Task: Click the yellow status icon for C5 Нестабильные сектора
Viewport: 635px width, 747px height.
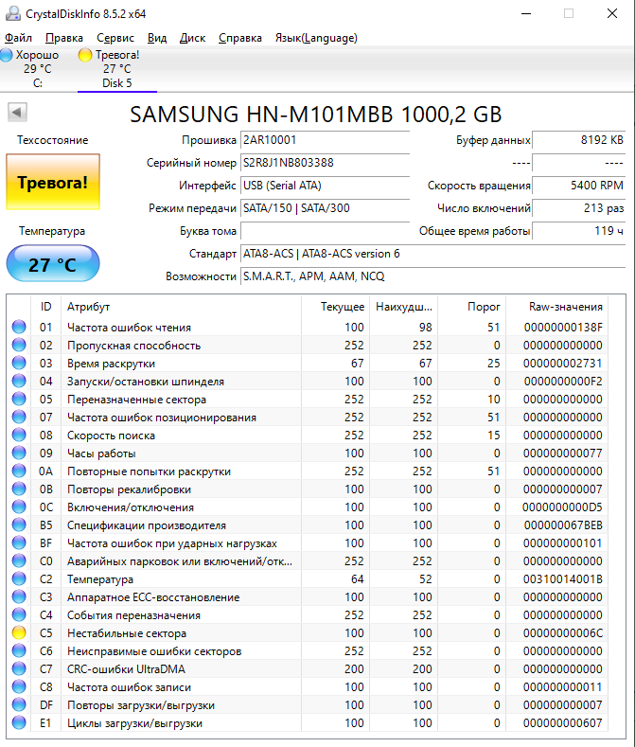Action: click(19, 632)
